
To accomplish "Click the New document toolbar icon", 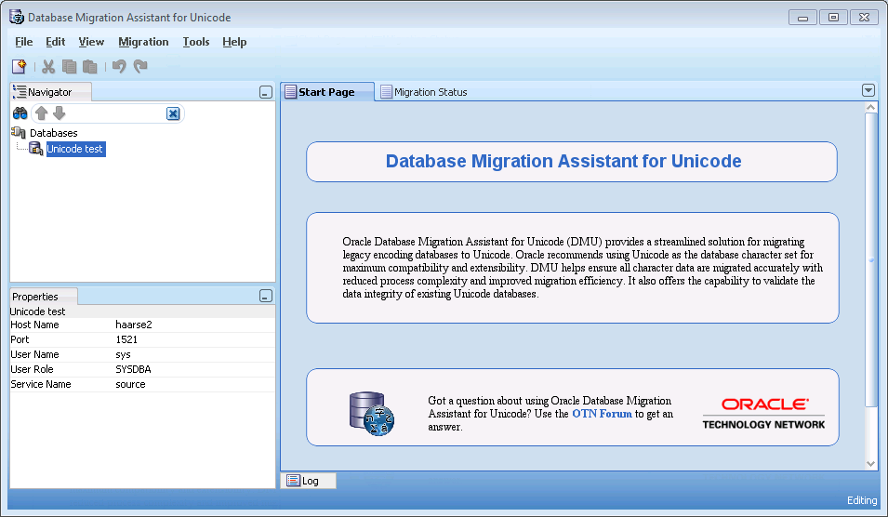I will click(x=19, y=66).
